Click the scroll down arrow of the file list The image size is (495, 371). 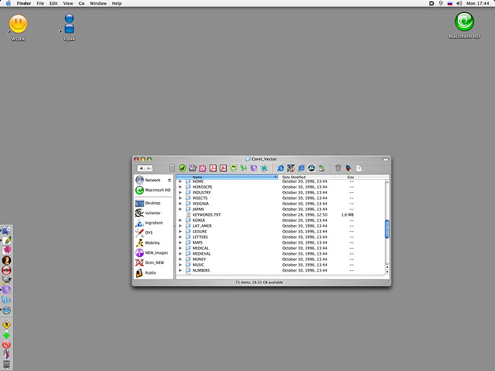coord(387,272)
